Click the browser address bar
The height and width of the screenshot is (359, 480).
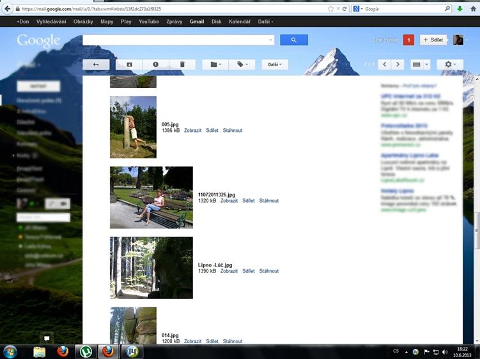pos(170,9)
